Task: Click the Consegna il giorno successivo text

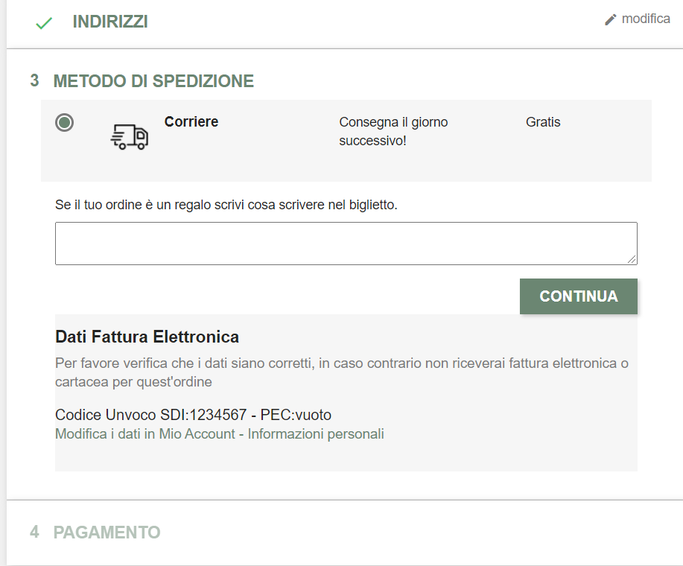Action: pos(393,131)
